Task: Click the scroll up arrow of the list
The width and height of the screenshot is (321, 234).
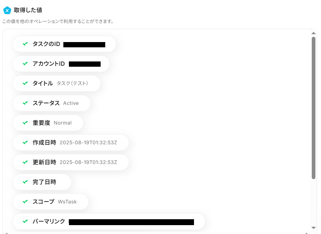Action: [313, 33]
